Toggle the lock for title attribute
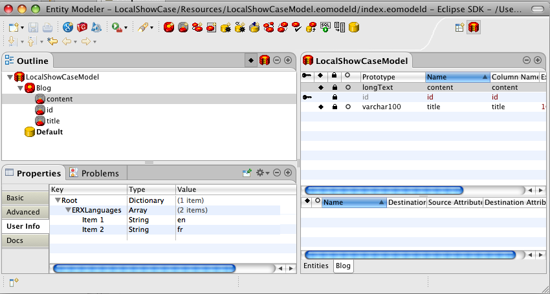 coord(335,107)
